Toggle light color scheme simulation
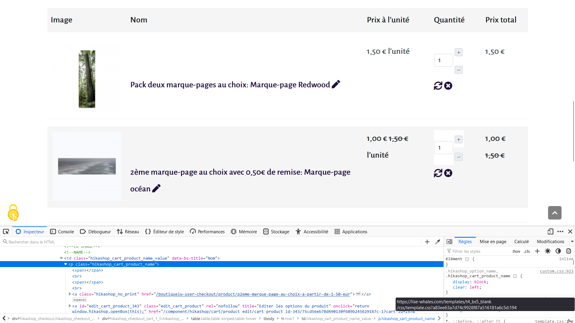This screenshot has width=575, height=323. [548, 251]
